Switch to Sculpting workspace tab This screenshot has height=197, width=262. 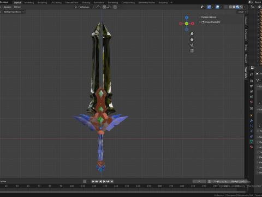pyautogui.click(x=42, y=3)
